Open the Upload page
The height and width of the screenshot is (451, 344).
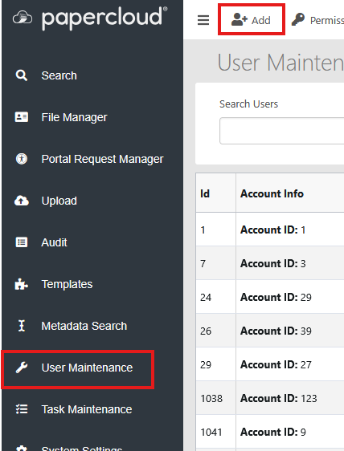[x=59, y=201]
